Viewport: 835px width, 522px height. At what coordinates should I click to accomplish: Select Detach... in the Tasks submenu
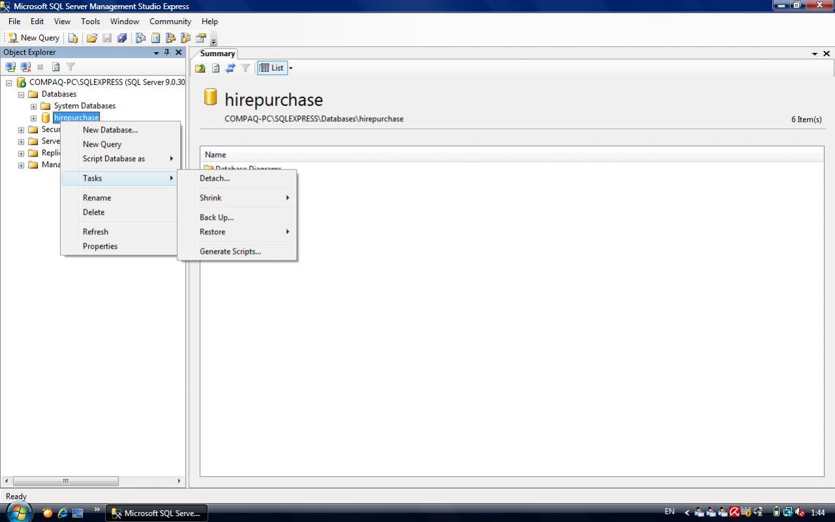(237, 178)
